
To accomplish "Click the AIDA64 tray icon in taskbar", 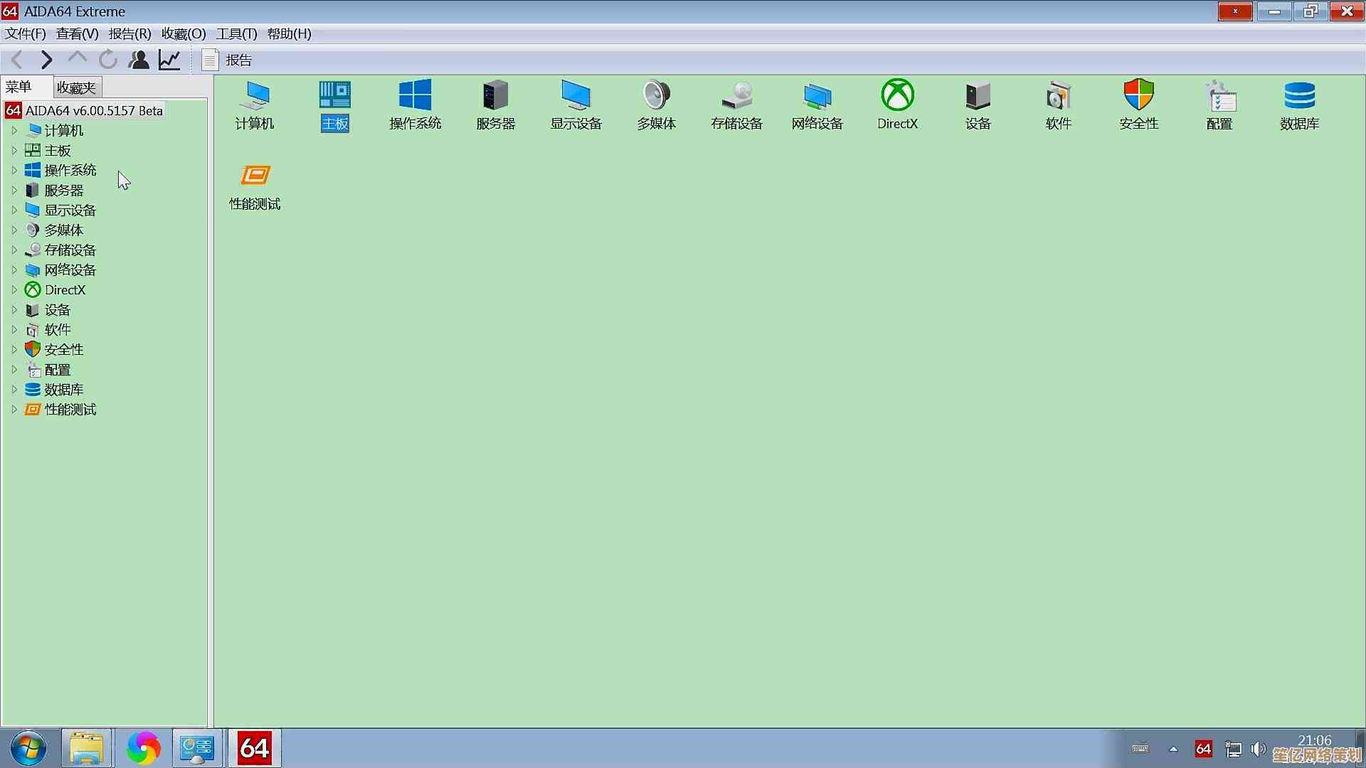I will click(1203, 749).
